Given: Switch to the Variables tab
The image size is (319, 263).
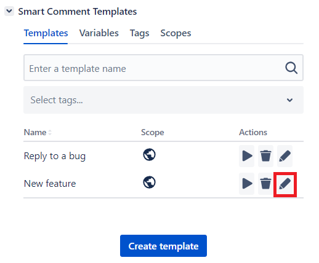Looking at the screenshot, I should 99,33.
